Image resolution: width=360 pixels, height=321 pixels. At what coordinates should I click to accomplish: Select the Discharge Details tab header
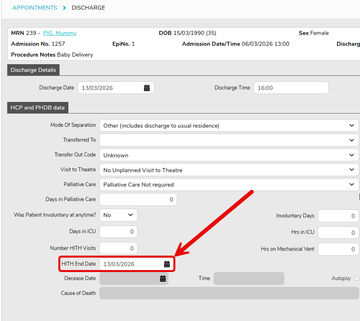(x=33, y=70)
